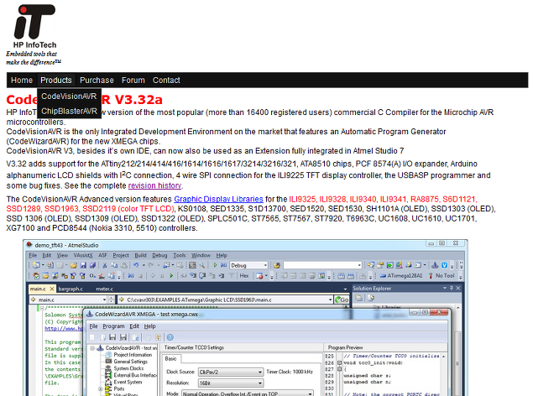Open the Forum navigation item
Image resolution: width=533 pixels, height=396 pixels.
[x=133, y=81]
